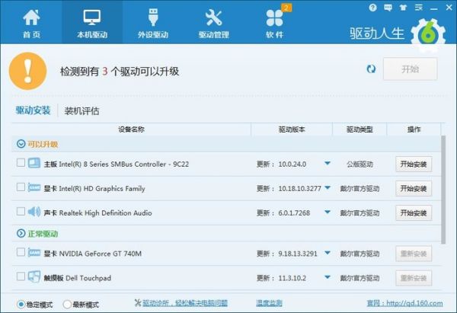
Task: Open 驱动管理 driver management tools
Action: point(213,23)
